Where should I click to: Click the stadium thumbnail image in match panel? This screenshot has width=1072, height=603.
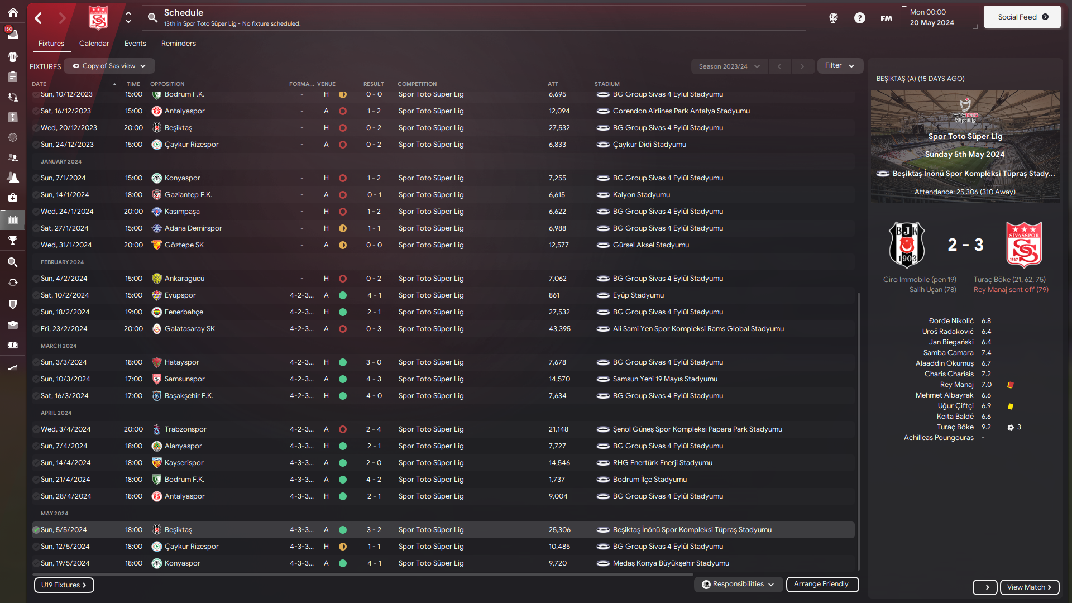tap(965, 146)
